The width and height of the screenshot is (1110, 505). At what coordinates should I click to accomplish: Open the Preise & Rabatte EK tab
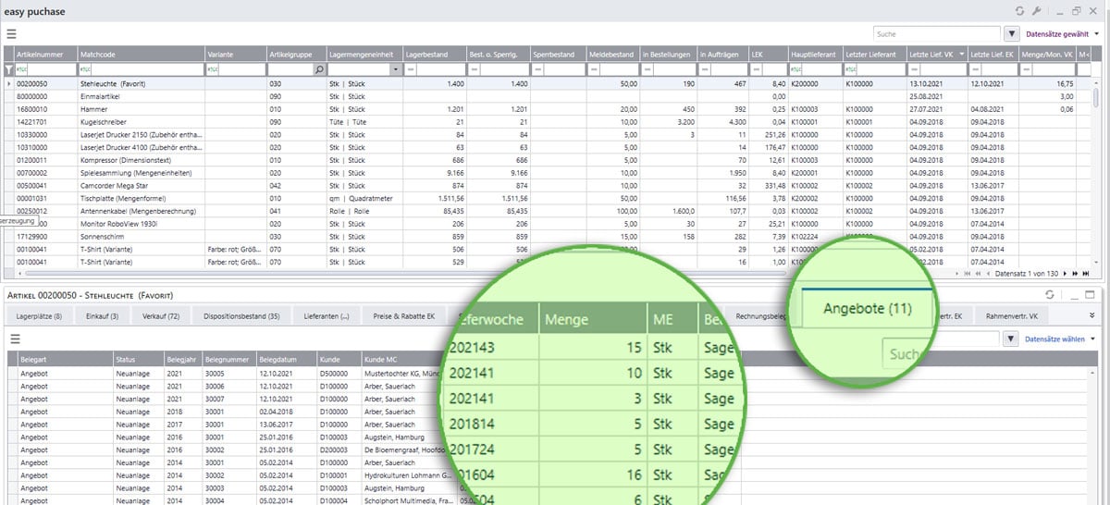click(403, 316)
